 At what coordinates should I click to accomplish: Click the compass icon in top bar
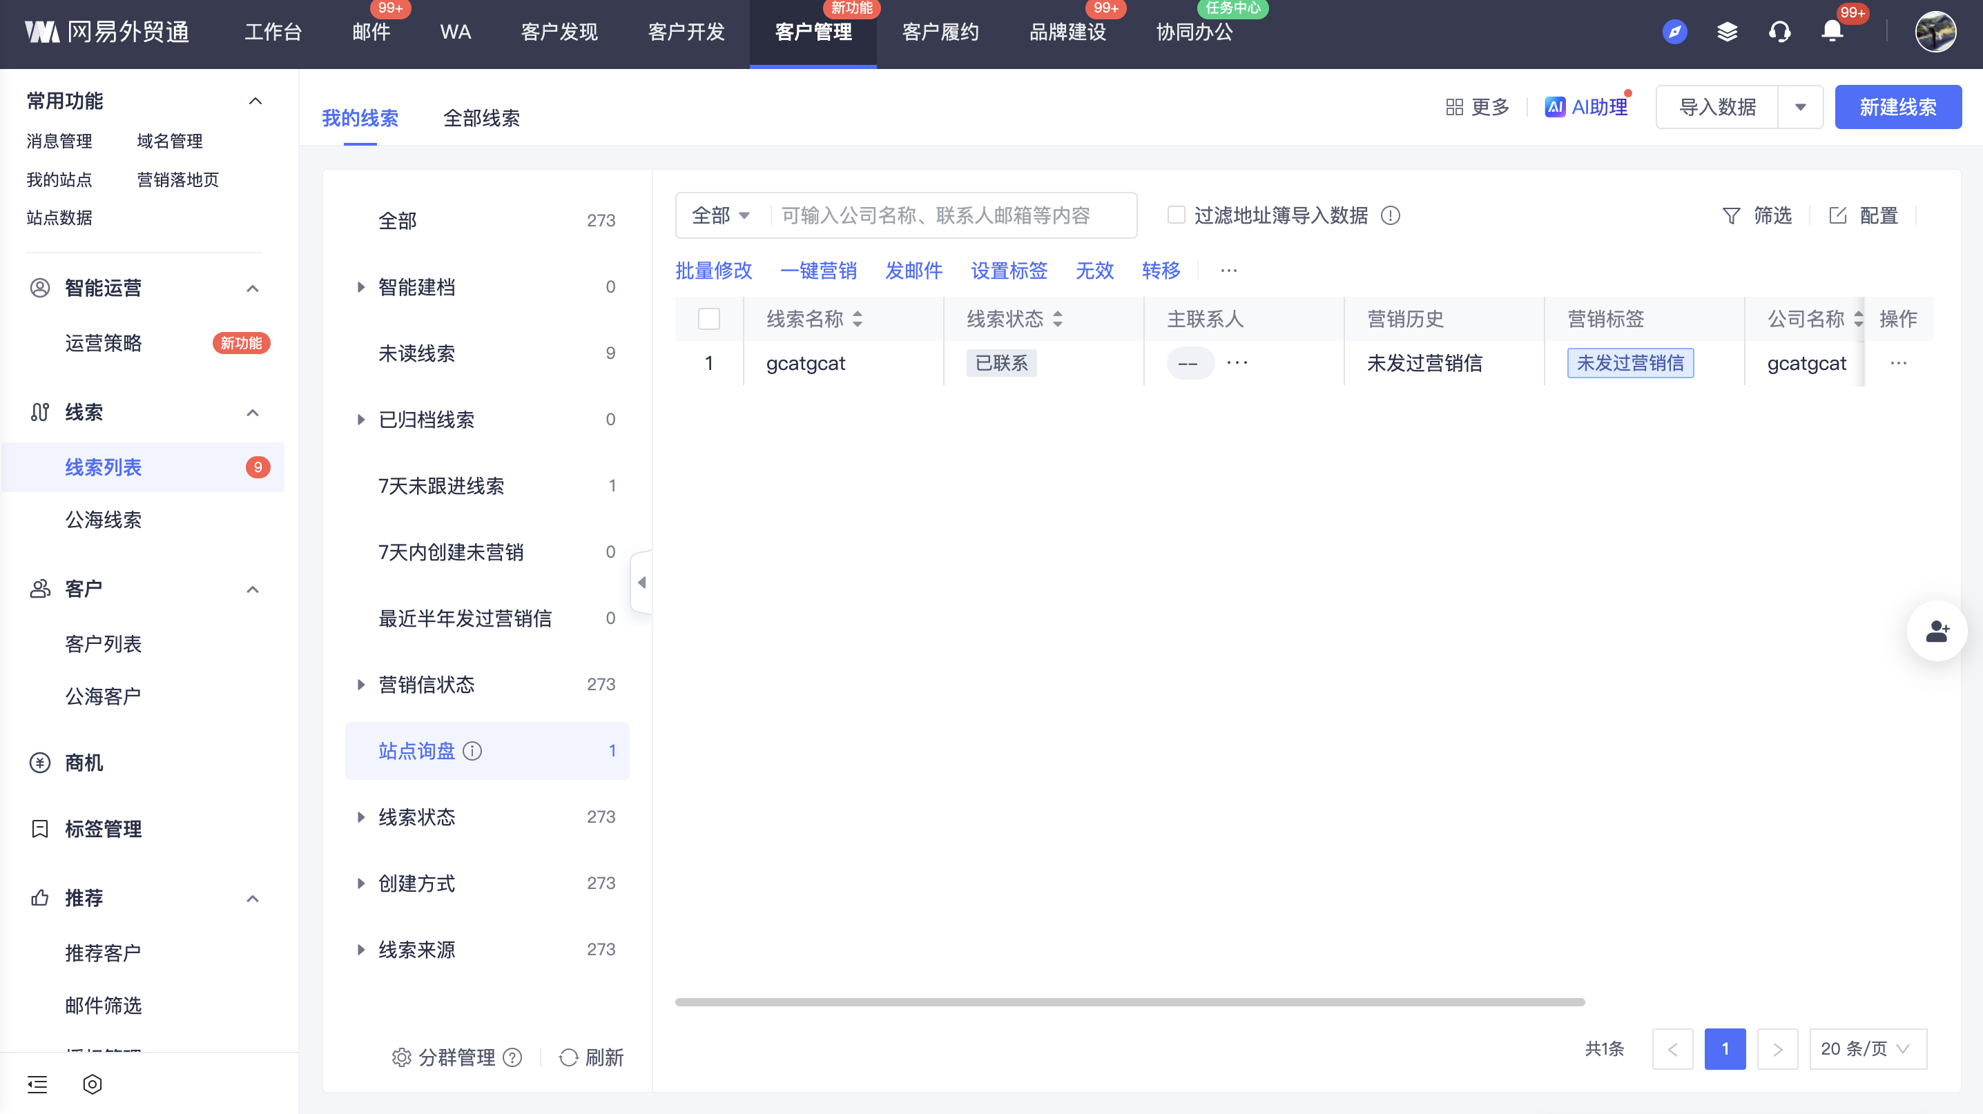(x=1674, y=32)
